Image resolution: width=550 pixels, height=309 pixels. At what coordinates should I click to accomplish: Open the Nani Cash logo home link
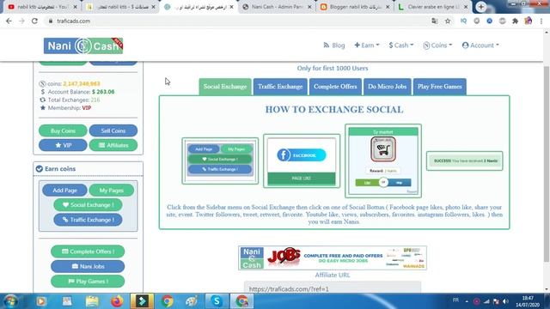83,45
